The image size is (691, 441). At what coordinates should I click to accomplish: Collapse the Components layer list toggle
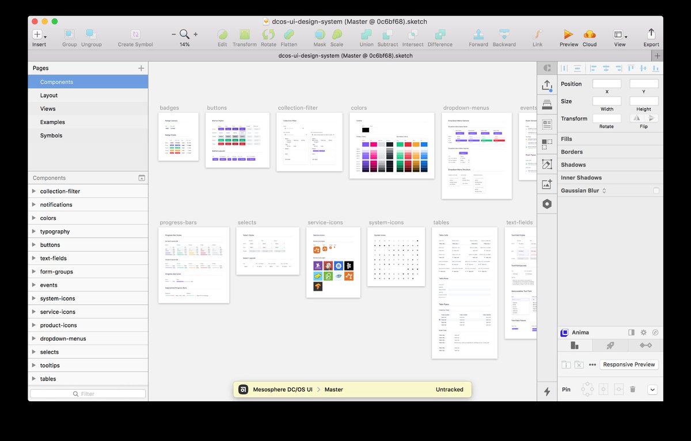(x=142, y=178)
